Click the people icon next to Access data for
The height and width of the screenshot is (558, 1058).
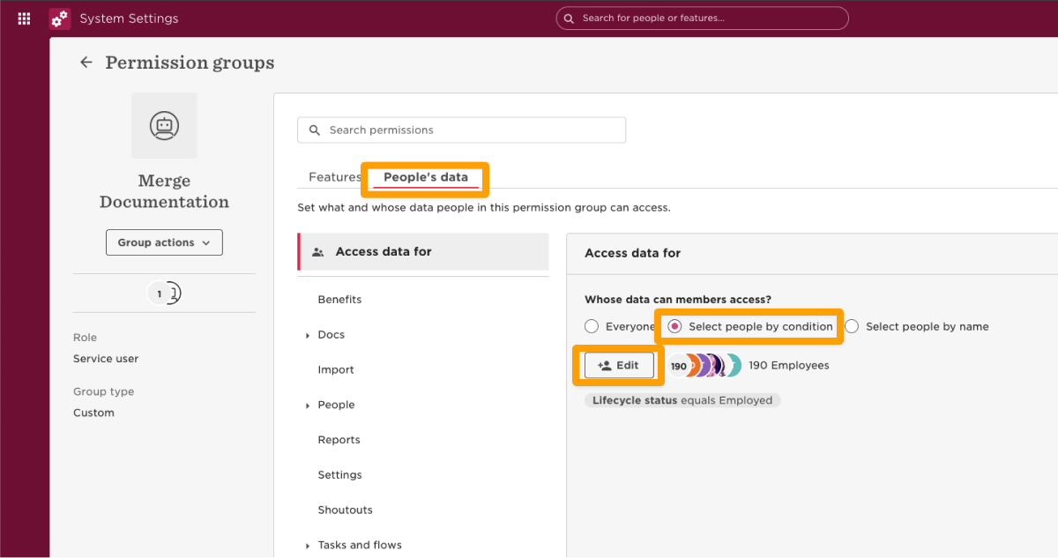(x=318, y=252)
